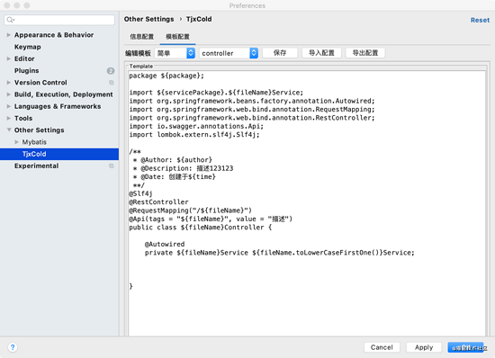495x358 pixels.
Task: Open the 简单 template group dropdown
Action: pos(175,53)
